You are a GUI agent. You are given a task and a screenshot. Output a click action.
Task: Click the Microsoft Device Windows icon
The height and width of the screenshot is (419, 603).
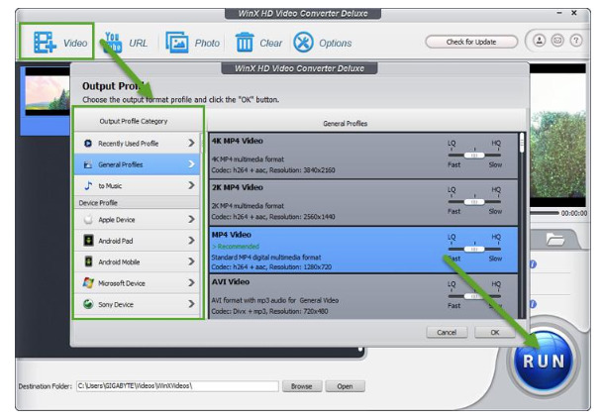[x=88, y=282]
